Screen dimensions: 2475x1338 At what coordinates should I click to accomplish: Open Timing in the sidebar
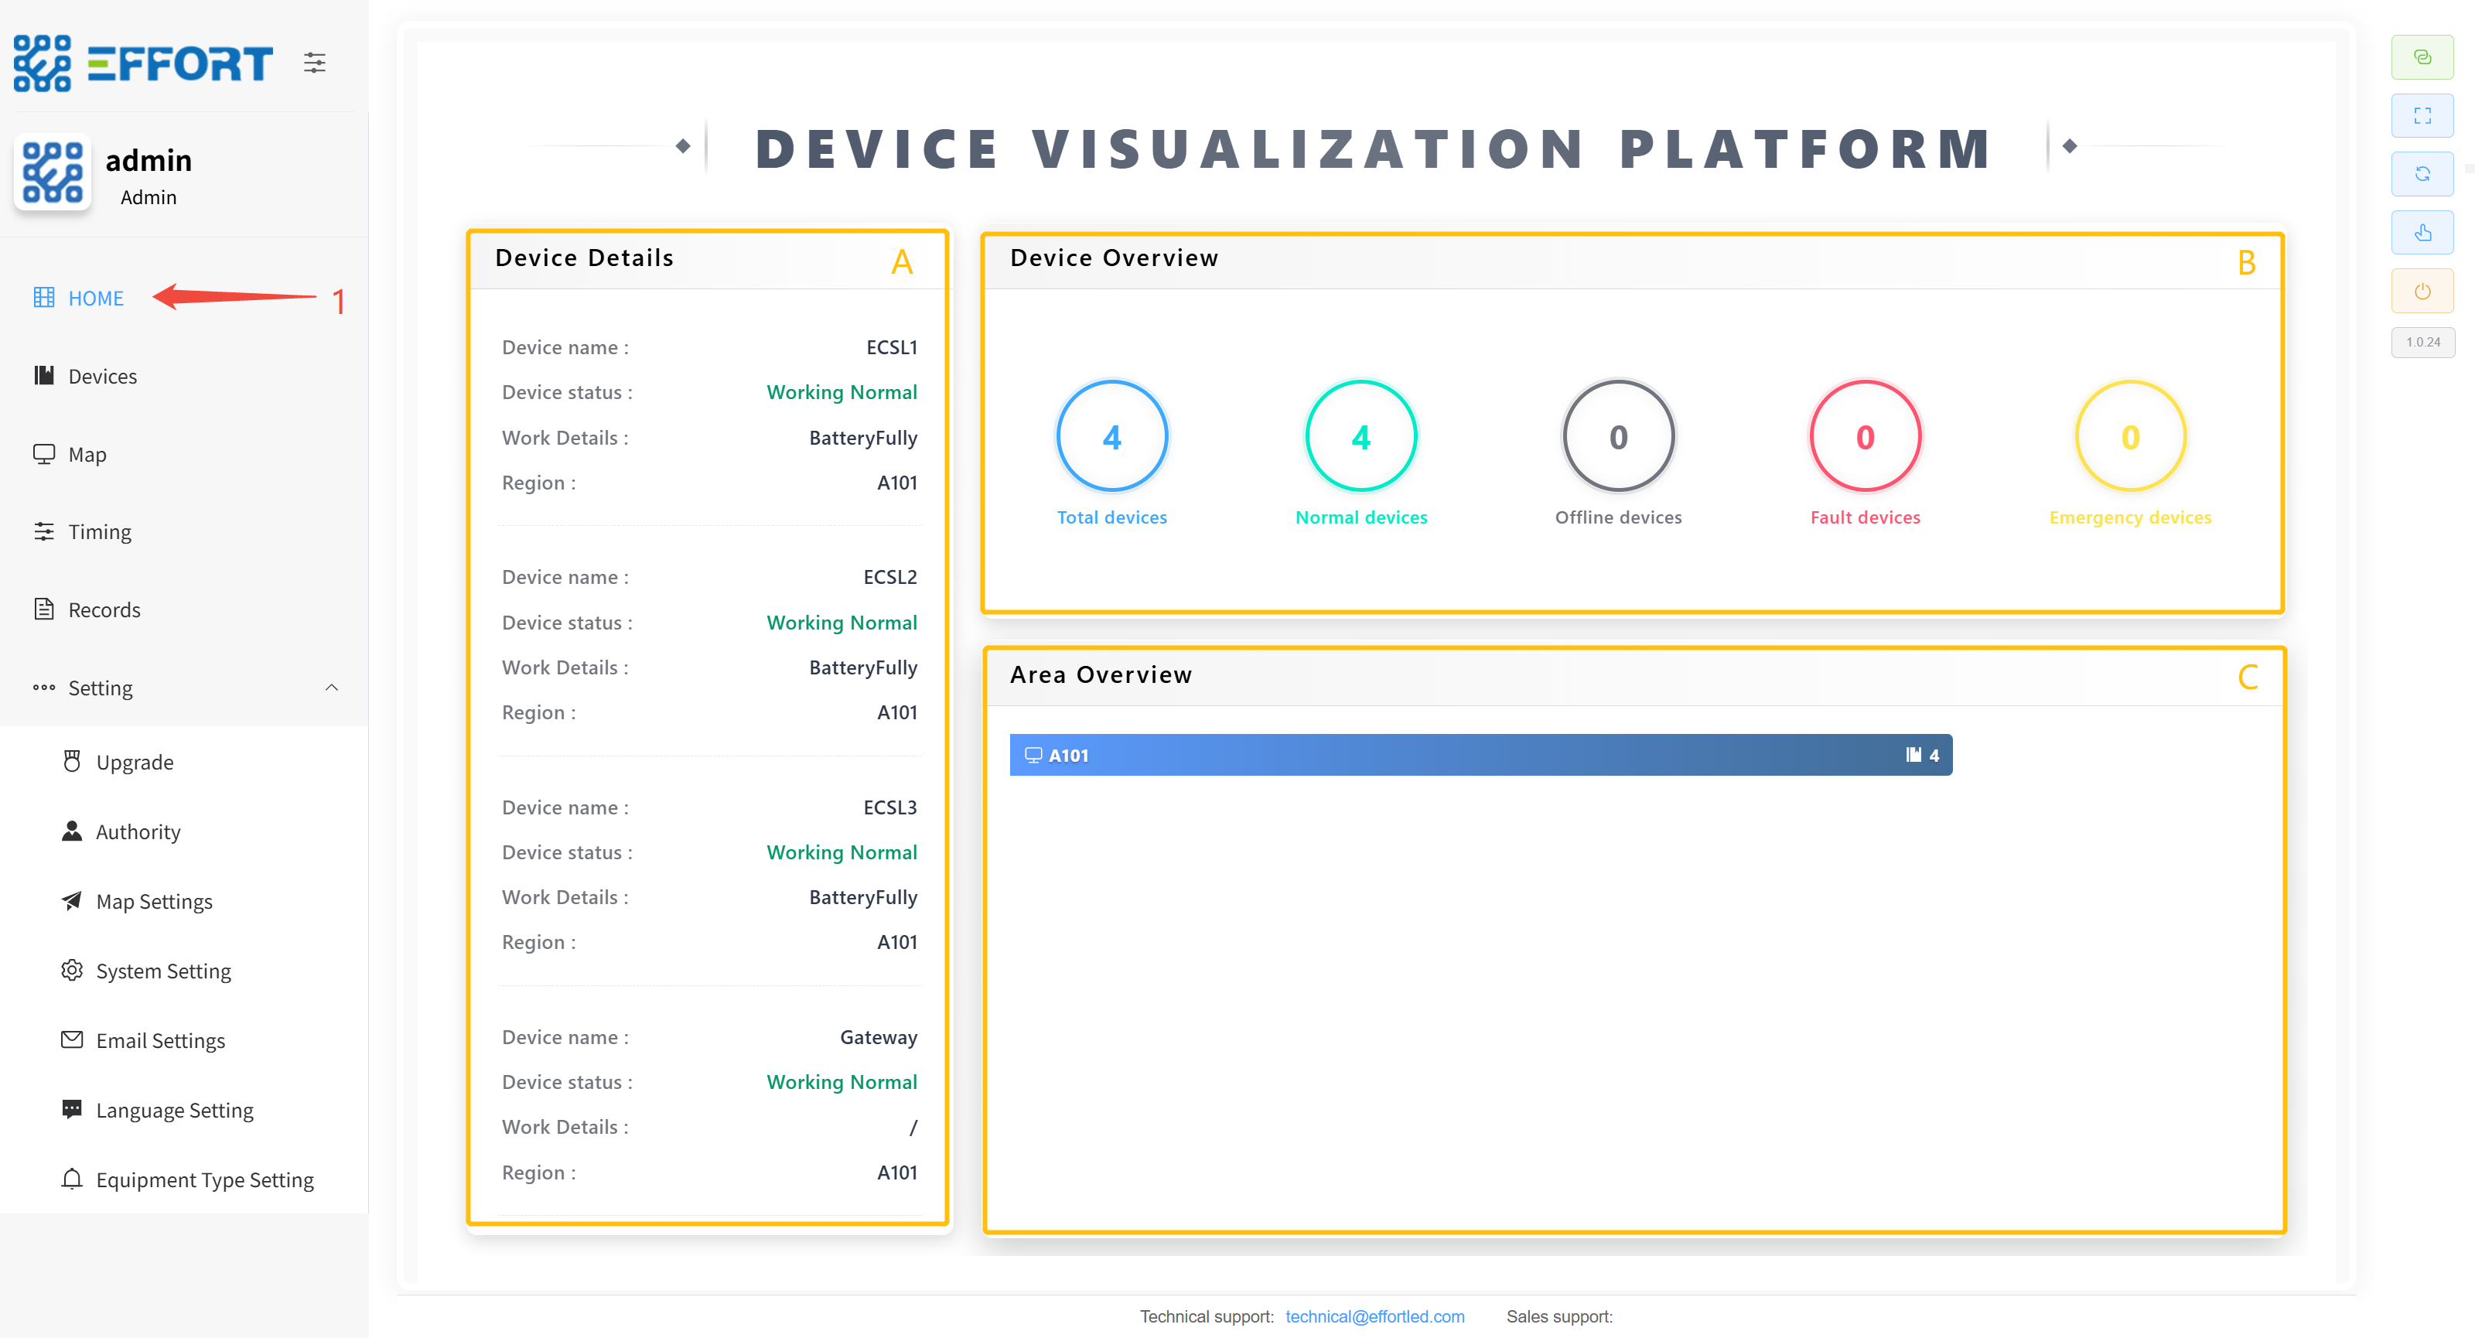pyautogui.click(x=99, y=532)
